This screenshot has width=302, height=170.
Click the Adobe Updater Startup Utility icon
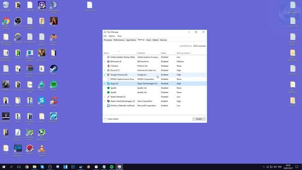(x=108, y=57)
